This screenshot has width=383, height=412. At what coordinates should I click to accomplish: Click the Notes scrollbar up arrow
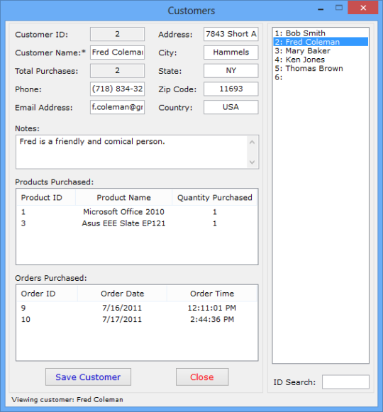[252, 142]
